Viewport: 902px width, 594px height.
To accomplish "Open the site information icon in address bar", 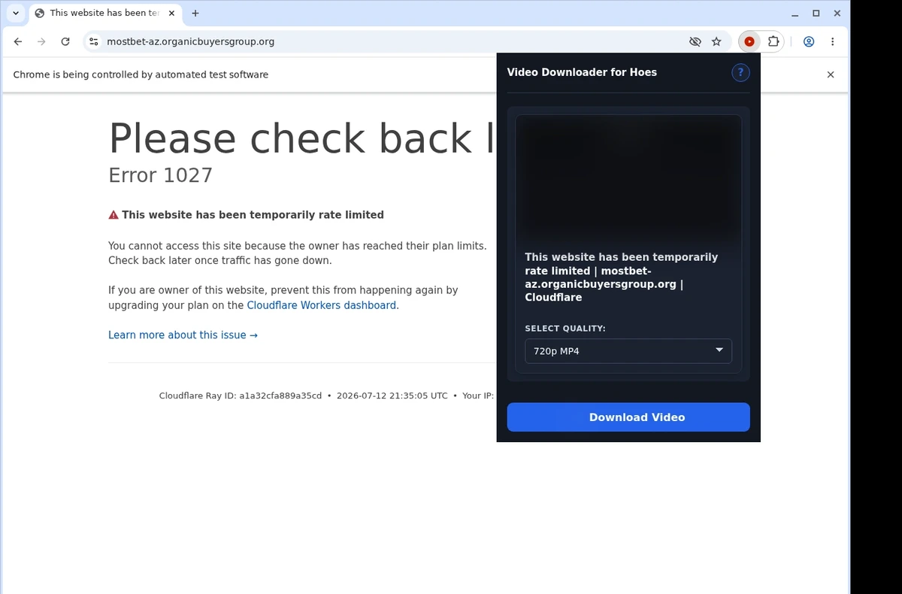I will point(93,42).
